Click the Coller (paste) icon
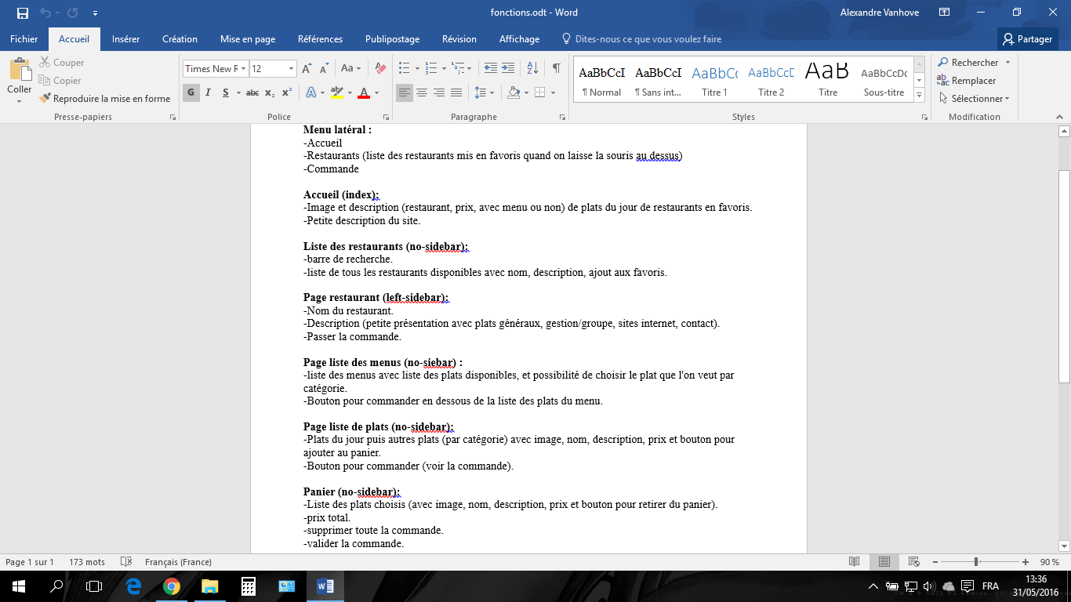Viewport: 1071px width, 602px height. 20,70
